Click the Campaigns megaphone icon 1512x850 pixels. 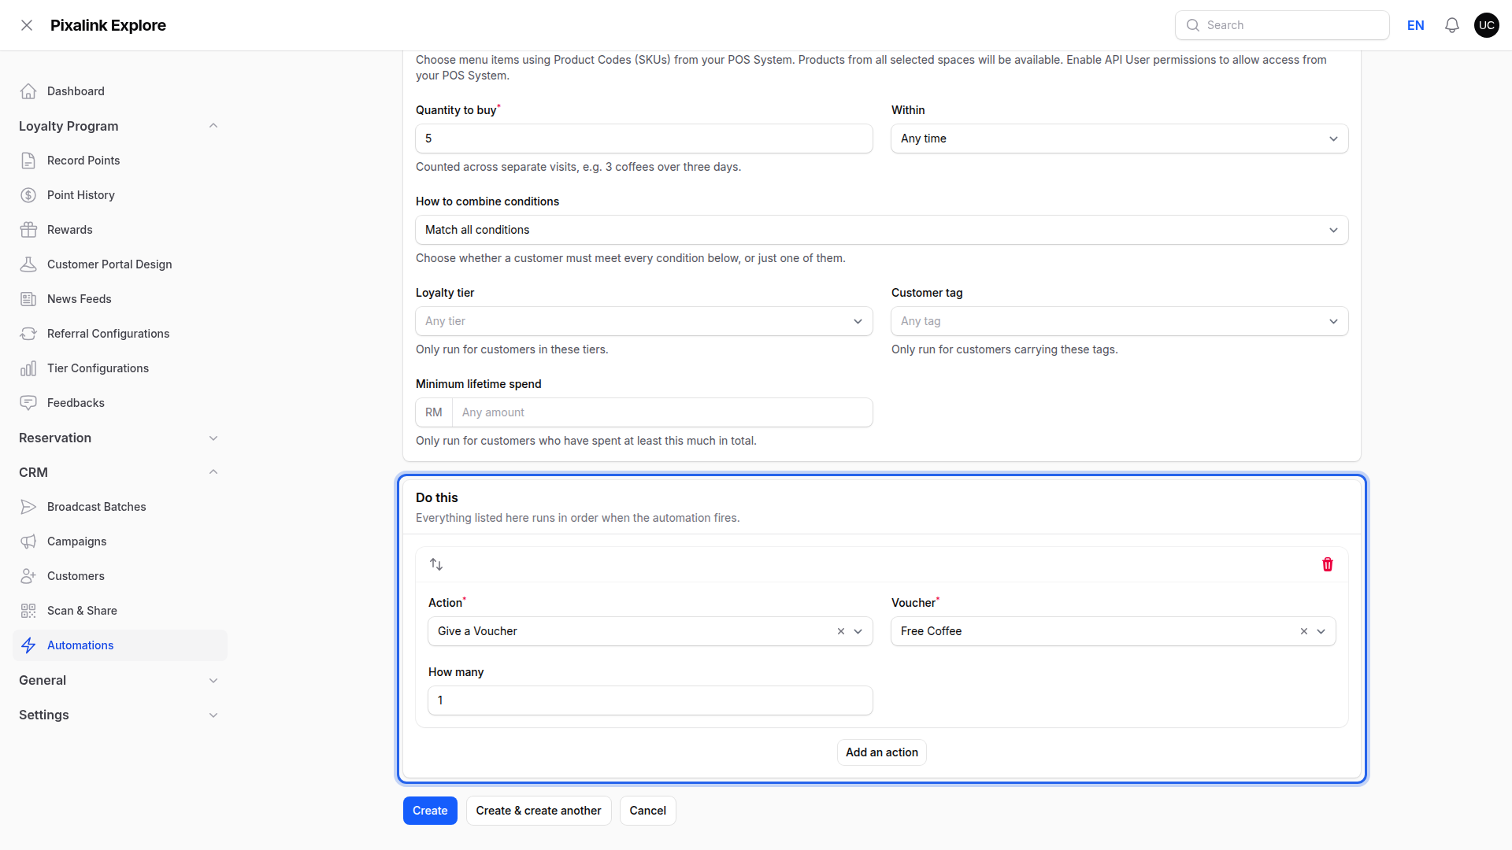[28, 541]
